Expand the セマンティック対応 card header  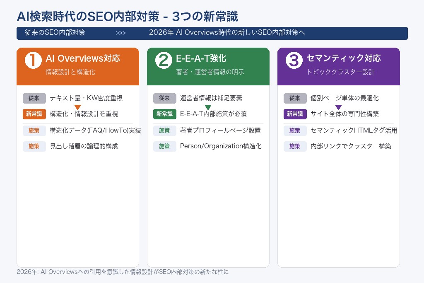(339, 66)
